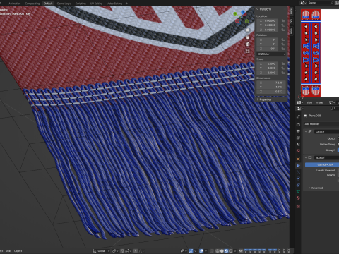Open the viewport shading options dropdown
Image resolution: width=339 pixels, height=254 pixels.
[x=235, y=251]
